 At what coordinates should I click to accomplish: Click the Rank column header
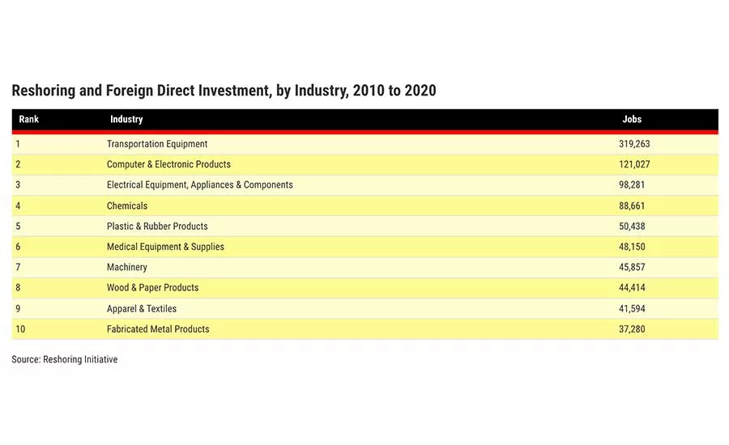click(x=29, y=120)
